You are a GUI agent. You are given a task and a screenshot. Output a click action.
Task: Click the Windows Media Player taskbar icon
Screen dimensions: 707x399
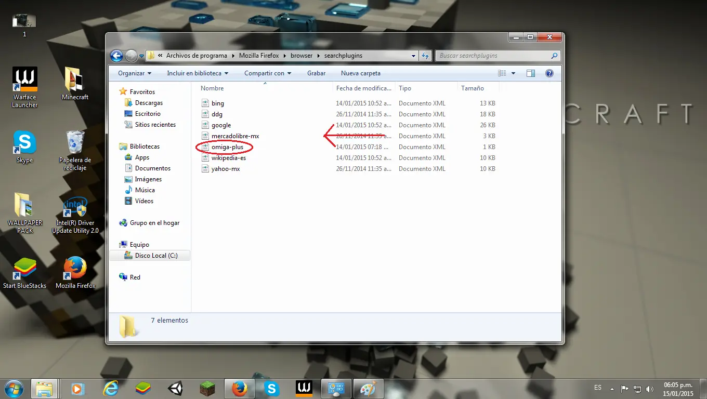(78, 388)
